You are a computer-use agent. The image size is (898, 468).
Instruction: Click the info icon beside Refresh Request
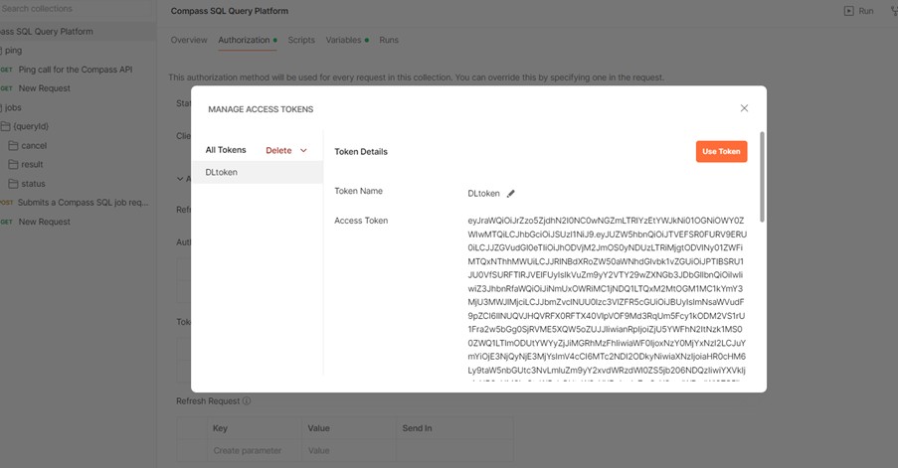click(x=246, y=401)
